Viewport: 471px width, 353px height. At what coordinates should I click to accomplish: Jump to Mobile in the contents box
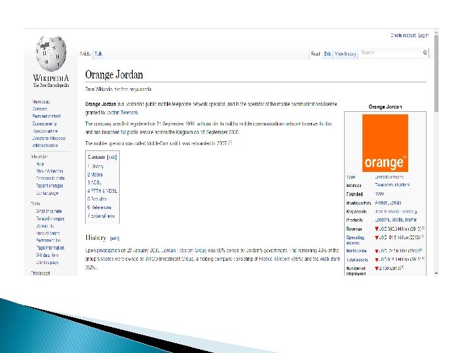tap(95, 175)
